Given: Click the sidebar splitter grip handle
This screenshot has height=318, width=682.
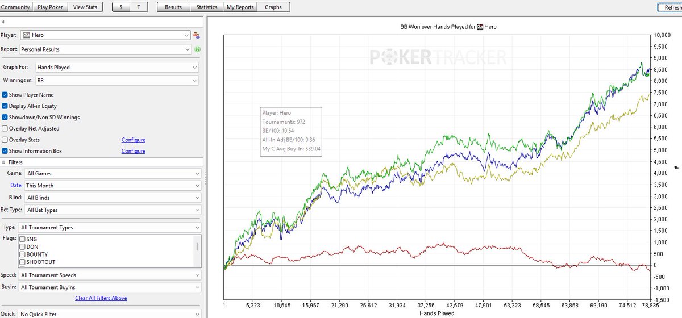Looking at the screenshot, I should [x=205, y=178].
